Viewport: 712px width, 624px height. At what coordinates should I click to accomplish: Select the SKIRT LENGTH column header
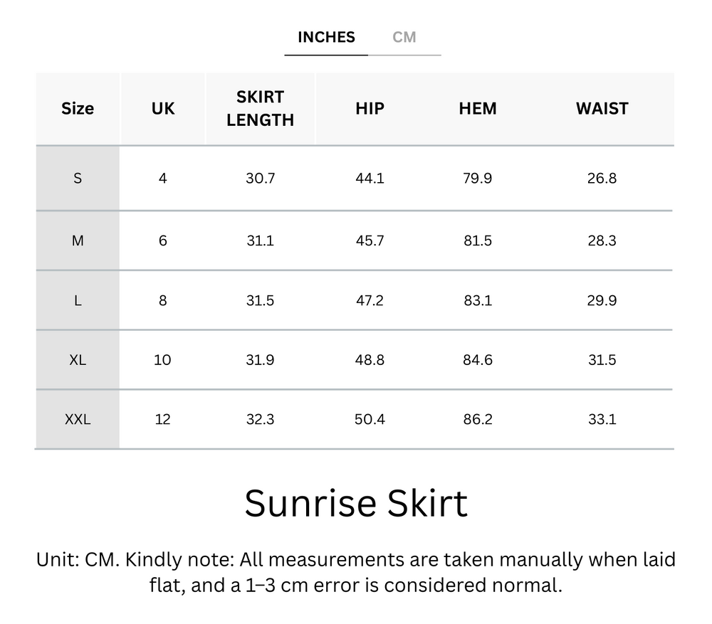[259, 108]
